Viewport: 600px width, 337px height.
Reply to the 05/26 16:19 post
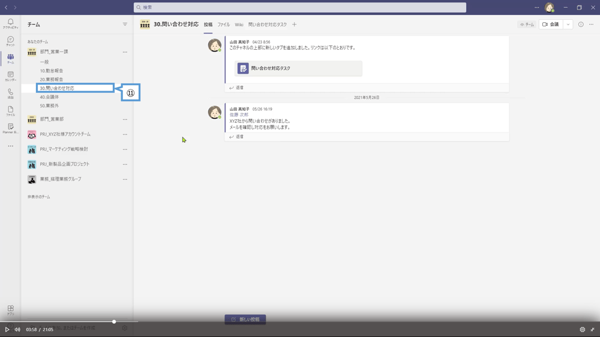point(236,137)
